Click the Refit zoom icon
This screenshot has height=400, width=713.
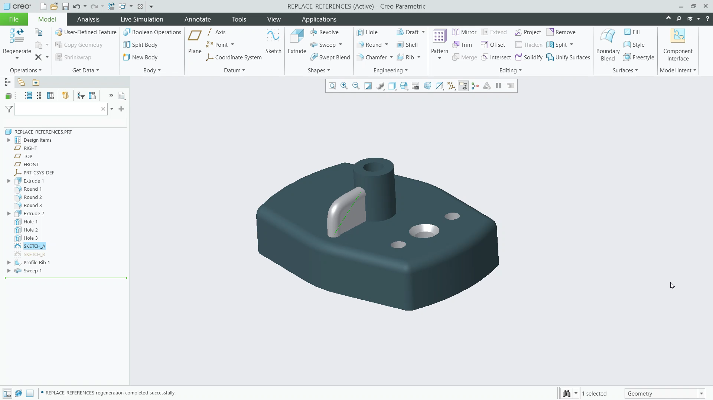pyautogui.click(x=332, y=86)
